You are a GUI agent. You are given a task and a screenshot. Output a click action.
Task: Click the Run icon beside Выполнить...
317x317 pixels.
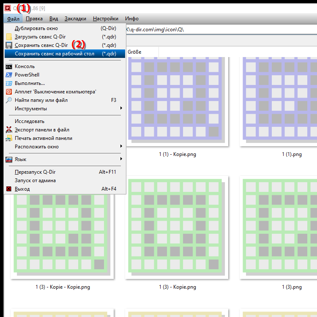[9, 83]
